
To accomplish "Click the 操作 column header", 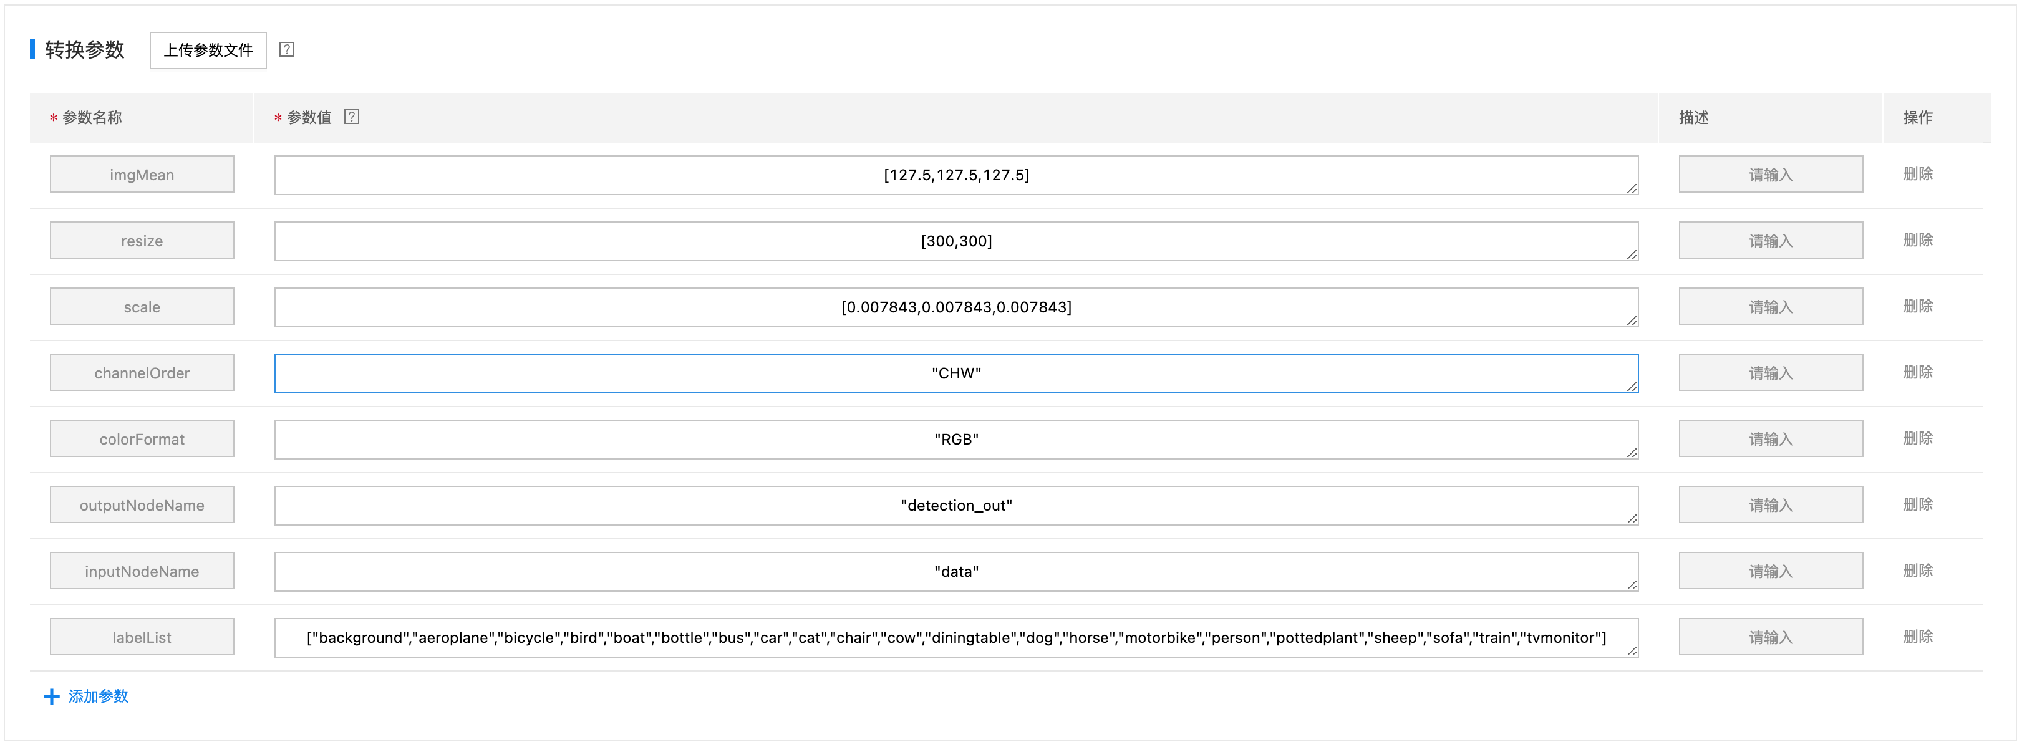I will (1918, 118).
